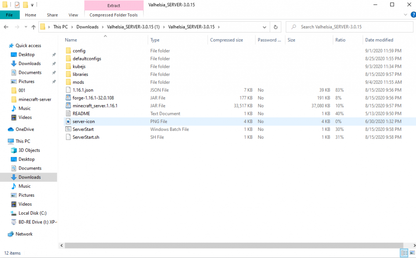Click Downloads in the address breadcrumb
This screenshot has height=258, width=416.
point(87,27)
